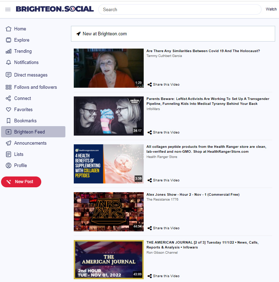Click the Favorites heart icon

8,109
